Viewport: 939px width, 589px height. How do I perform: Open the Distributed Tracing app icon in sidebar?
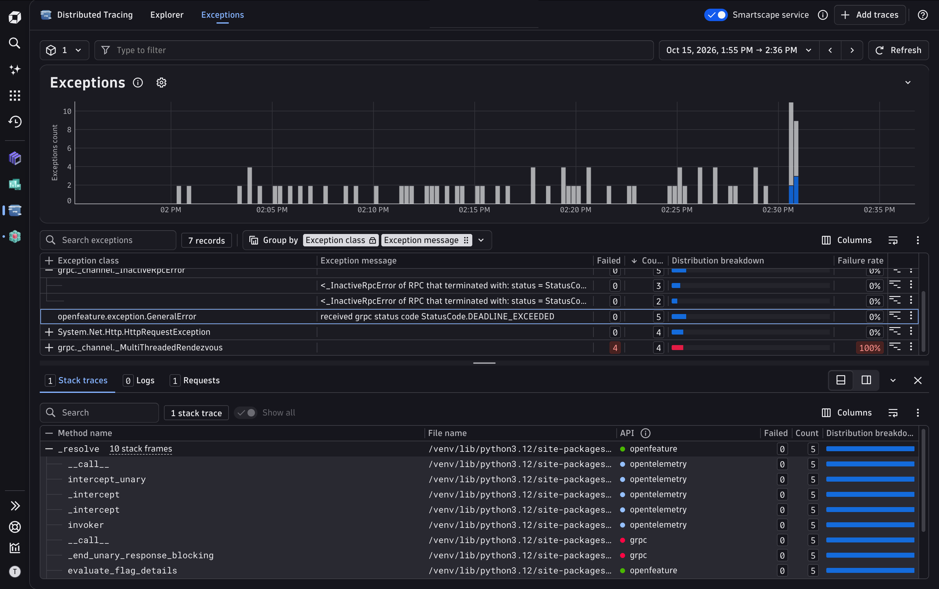coord(14,210)
